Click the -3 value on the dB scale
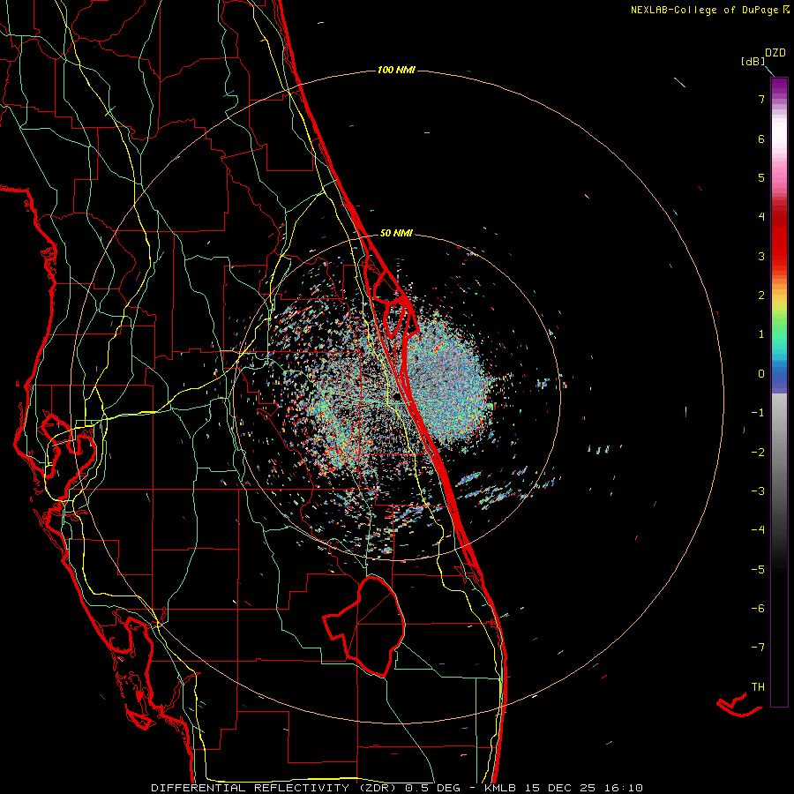The height and width of the screenshot is (794, 794). tap(758, 491)
